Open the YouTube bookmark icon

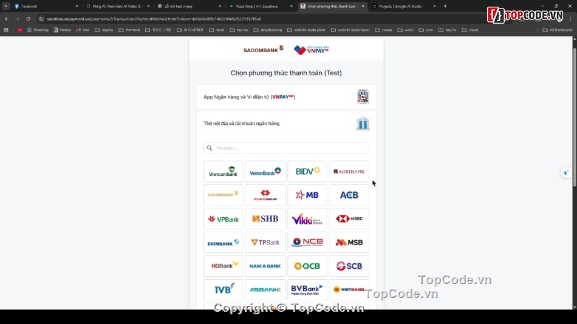click(20, 30)
